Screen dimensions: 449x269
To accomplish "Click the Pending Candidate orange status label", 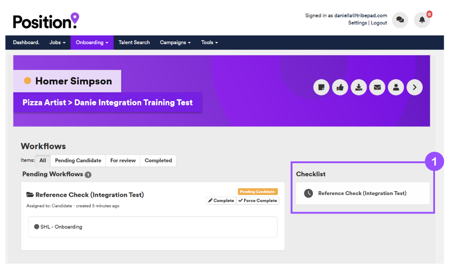I will [257, 192].
